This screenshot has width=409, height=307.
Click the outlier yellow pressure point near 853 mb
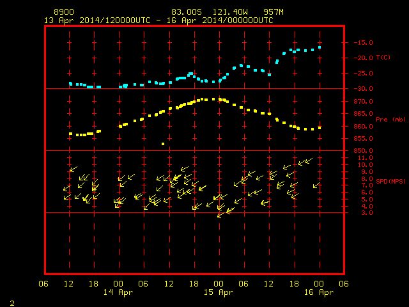coord(163,144)
